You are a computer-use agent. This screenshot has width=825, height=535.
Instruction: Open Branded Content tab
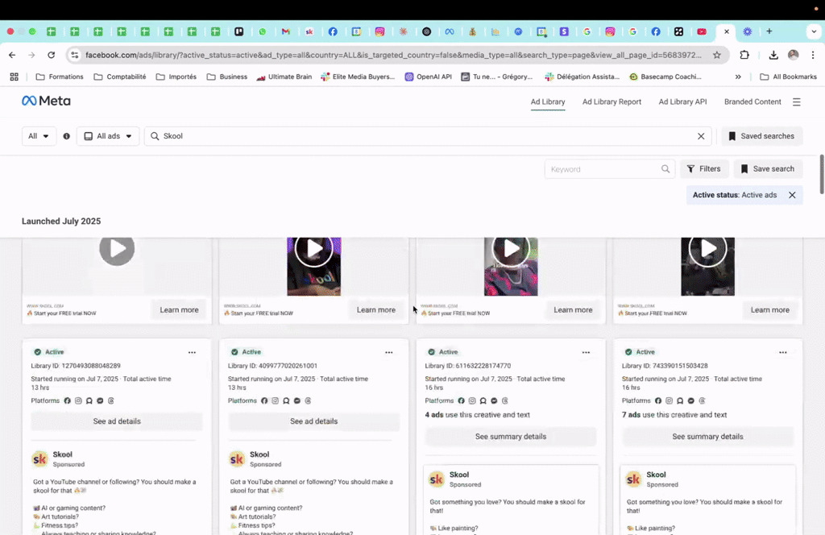point(752,102)
